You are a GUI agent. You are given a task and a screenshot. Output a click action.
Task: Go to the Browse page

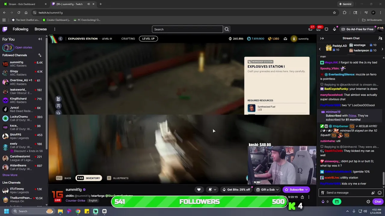41,29
